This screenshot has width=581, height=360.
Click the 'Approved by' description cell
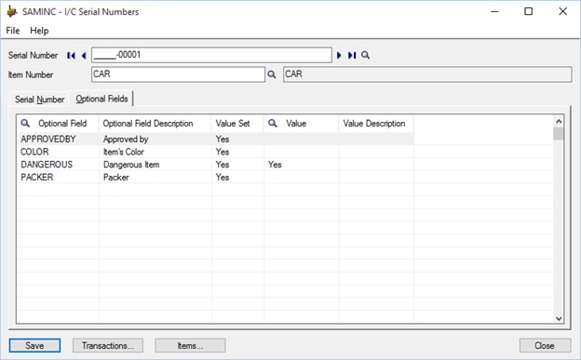click(x=155, y=140)
